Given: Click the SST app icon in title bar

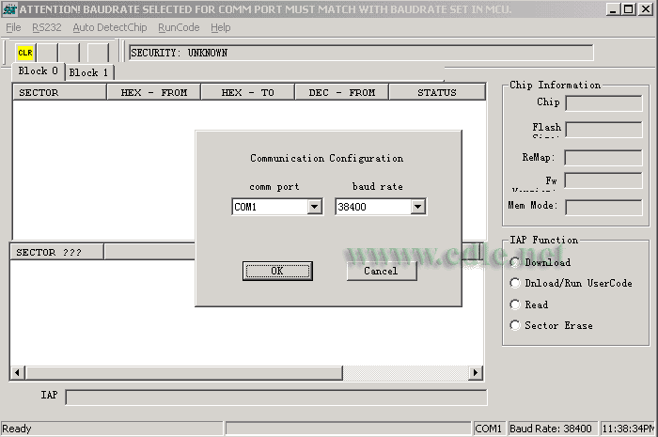Looking at the screenshot, I should [10, 9].
